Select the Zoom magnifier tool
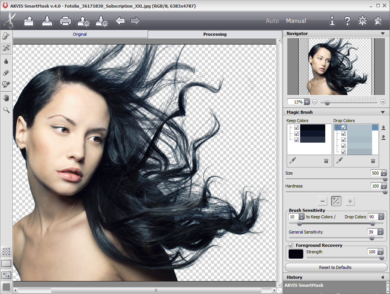Image resolution: width=390 pixels, height=294 pixels. click(x=6, y=110)
